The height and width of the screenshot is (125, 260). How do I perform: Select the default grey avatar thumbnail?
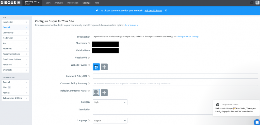[96, 93]
